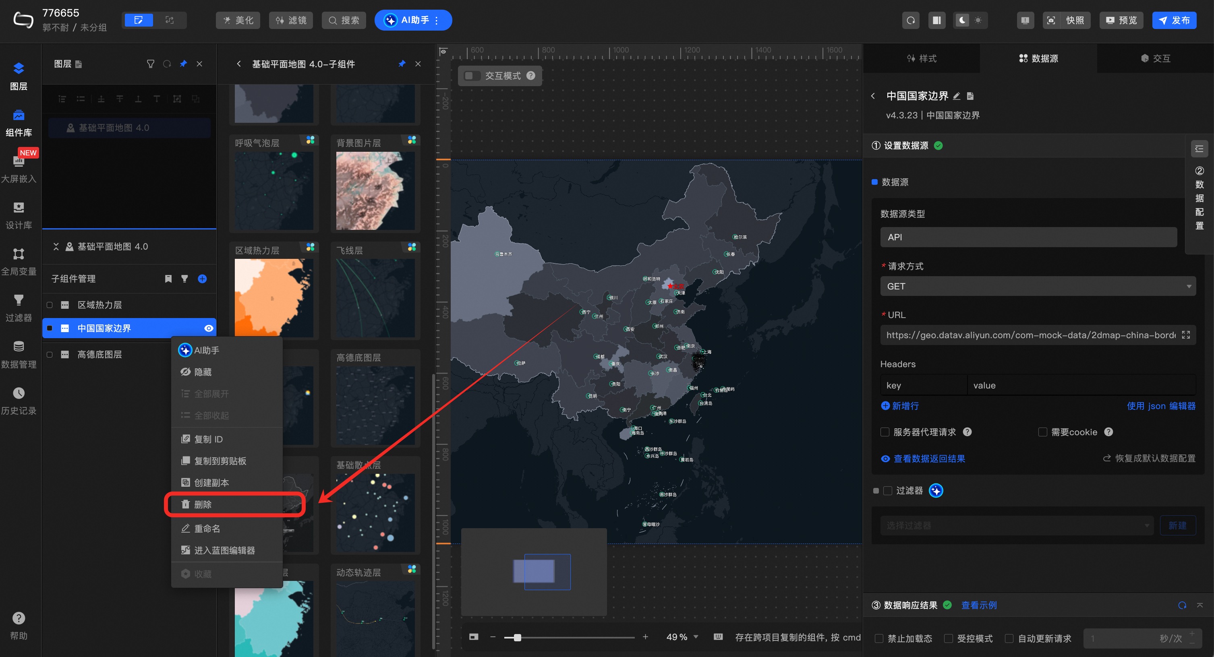The height and width of the screenshot is (657, 1214).
Task: Click the 查看数据返回结果 link
Action: pyautogui.click(x=929, y=458)
